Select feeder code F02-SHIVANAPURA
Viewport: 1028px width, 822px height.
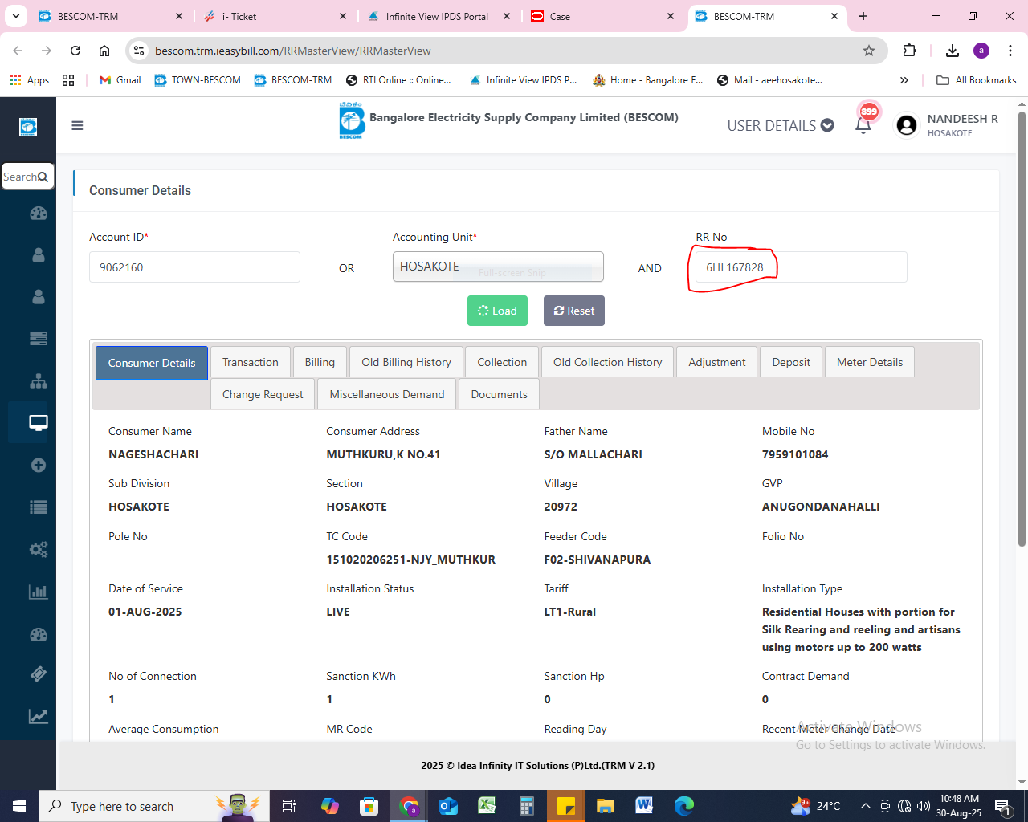pos(598,560)
